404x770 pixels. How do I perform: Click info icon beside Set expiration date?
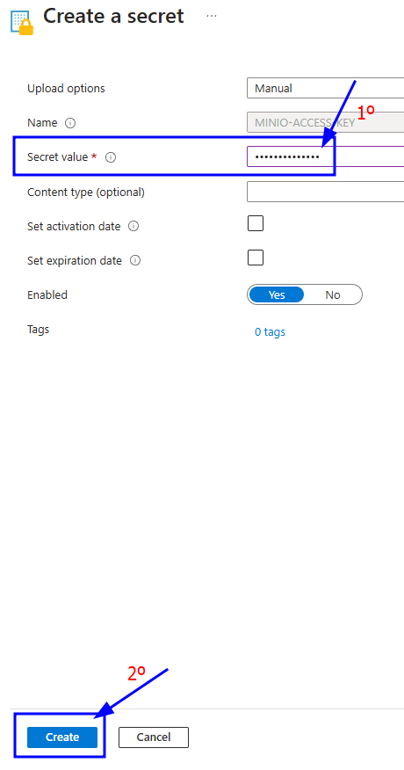pos(135,261)
